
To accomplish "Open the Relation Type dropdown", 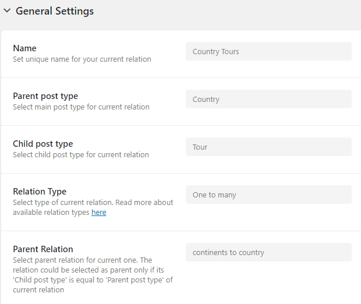I will pos(268,195).
